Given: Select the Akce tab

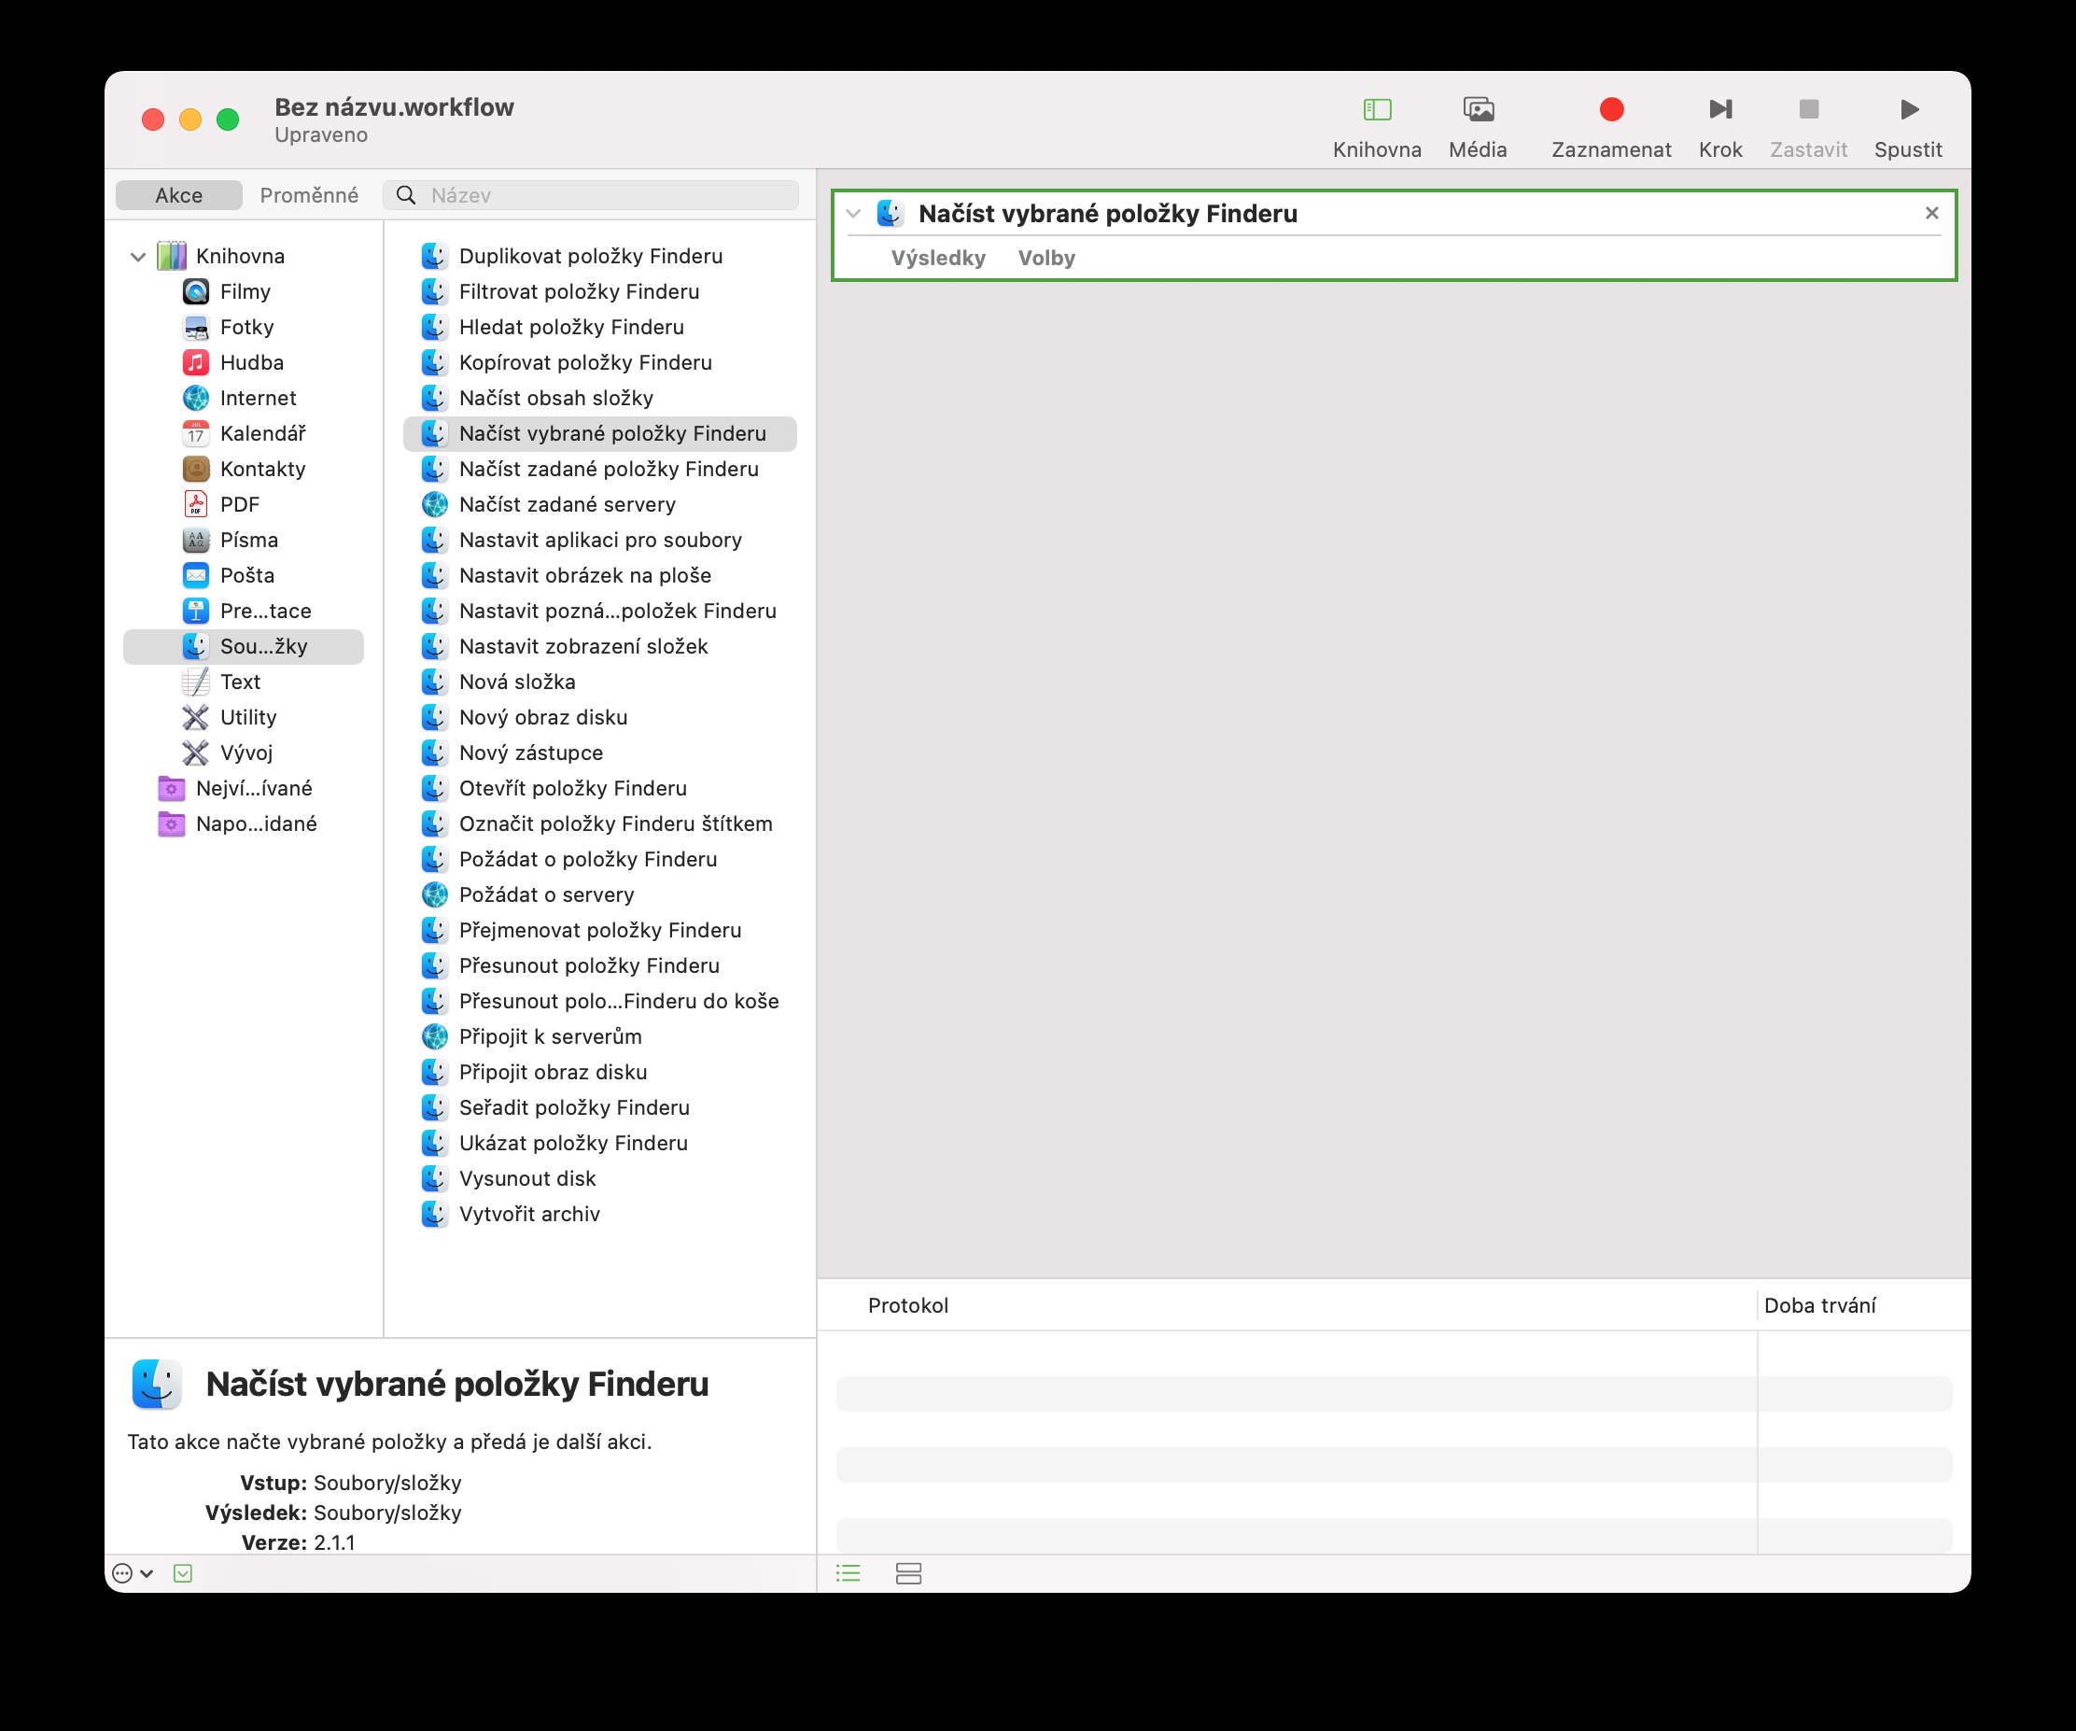Looking at the screenshot, I should pyautogui.click(x=179, y=196).
